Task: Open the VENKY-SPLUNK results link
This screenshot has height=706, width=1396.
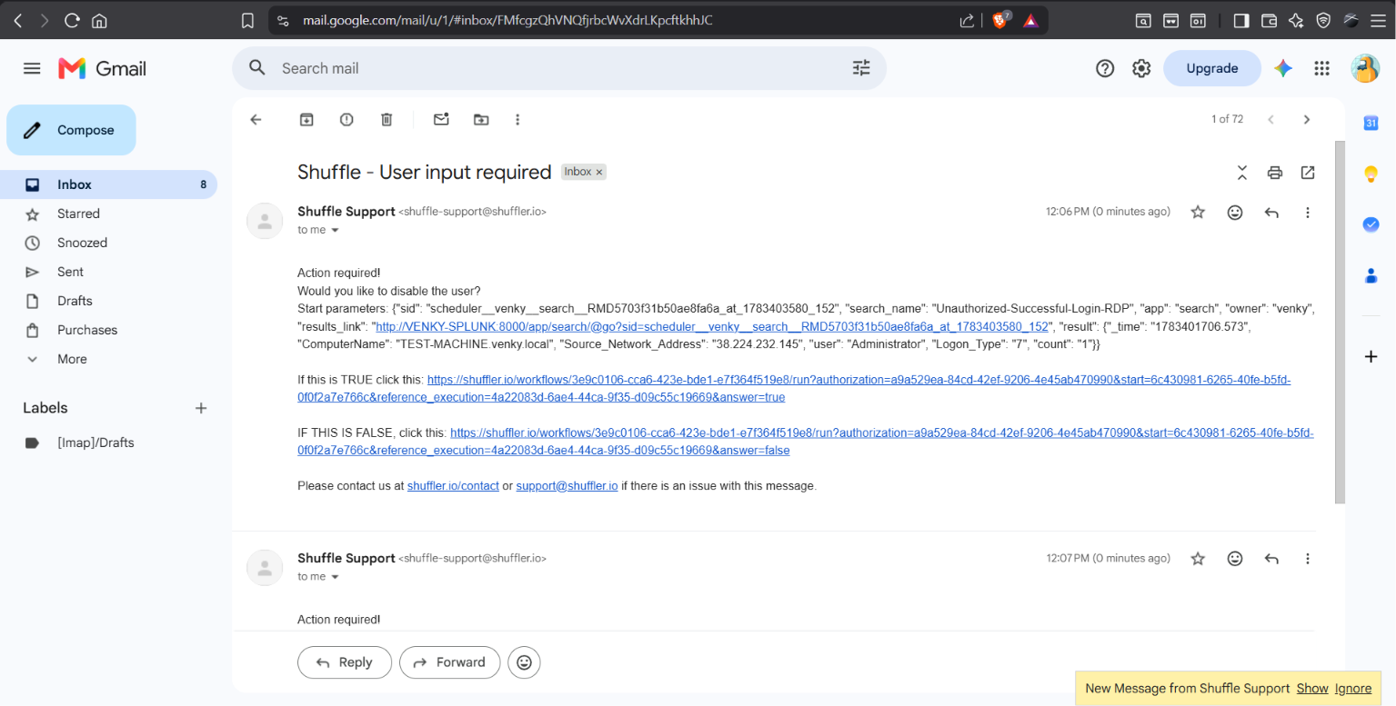Action: tap(712, 327)
